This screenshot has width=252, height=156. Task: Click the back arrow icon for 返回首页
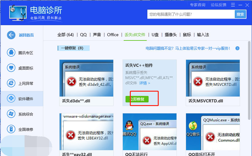pyautogui.click(x=11, y=35)
